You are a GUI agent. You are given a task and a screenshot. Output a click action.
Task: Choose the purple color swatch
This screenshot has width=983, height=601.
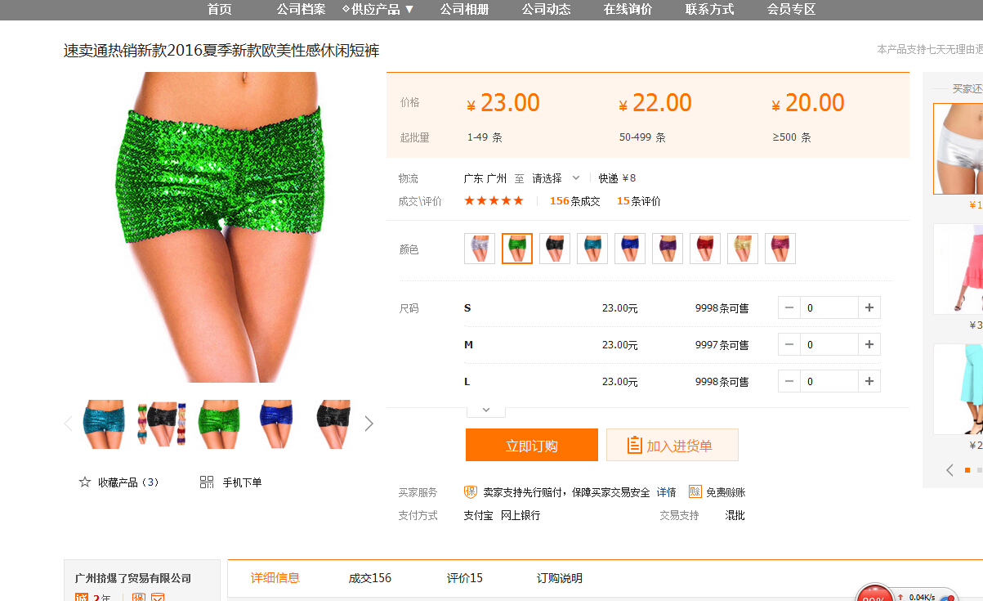[668, 249]
